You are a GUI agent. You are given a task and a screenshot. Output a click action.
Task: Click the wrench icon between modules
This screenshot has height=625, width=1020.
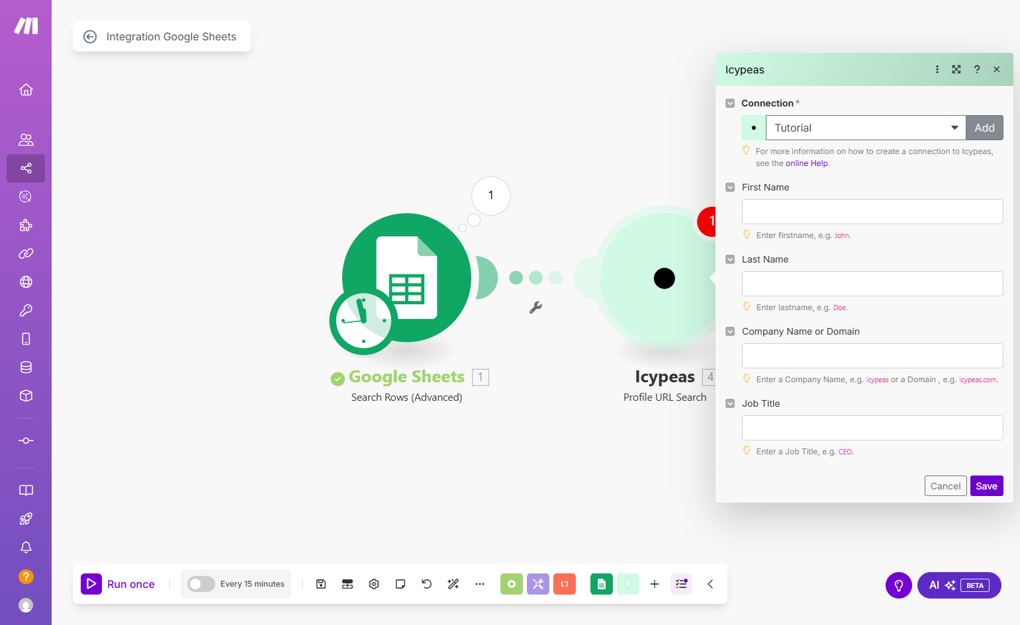pos(535,308)
